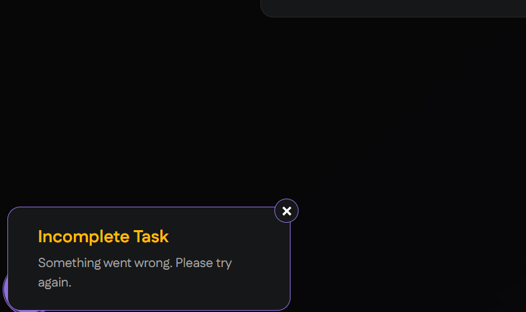Click the toast's left padding beside the heading
Image resolution: width=526 pixels, height=312 pixels.
pyautogui.click(x=23, y=236)
